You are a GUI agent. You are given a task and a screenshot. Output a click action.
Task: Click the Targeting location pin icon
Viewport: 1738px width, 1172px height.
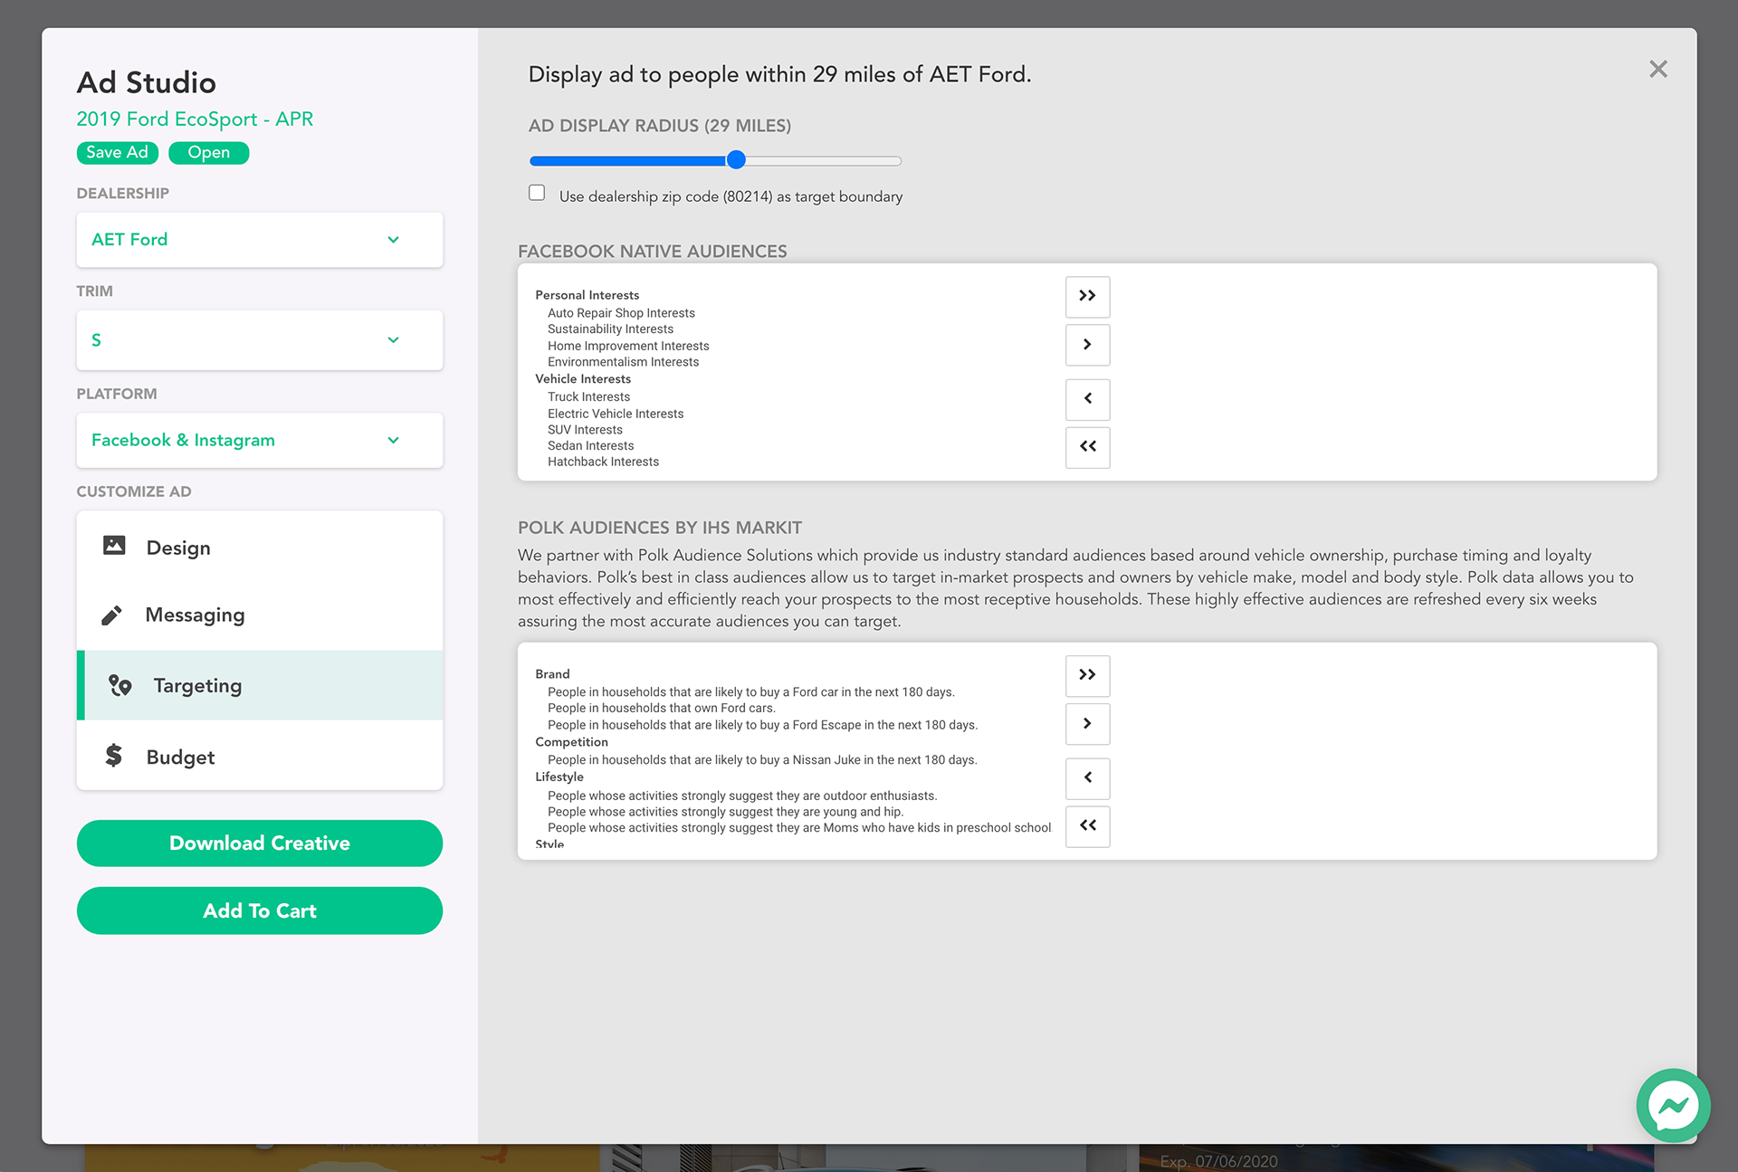119,685
